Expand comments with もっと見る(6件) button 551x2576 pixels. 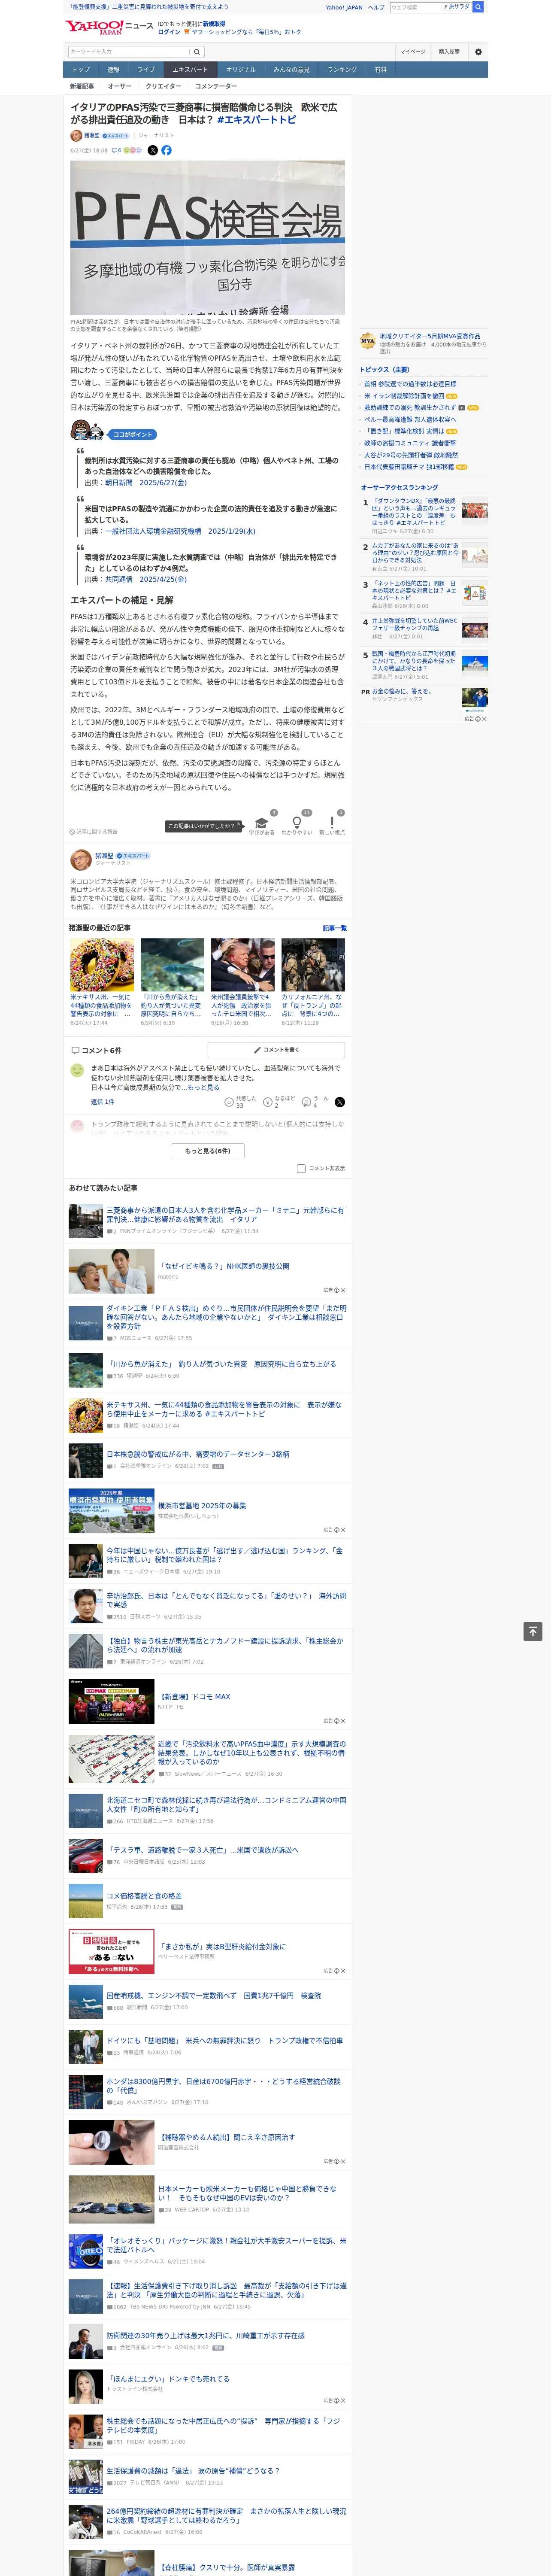[208, 1151]
